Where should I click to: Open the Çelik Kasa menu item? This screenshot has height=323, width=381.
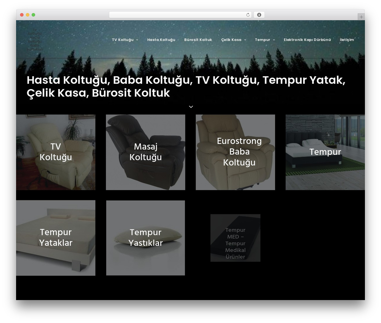(x=231, y=40)
